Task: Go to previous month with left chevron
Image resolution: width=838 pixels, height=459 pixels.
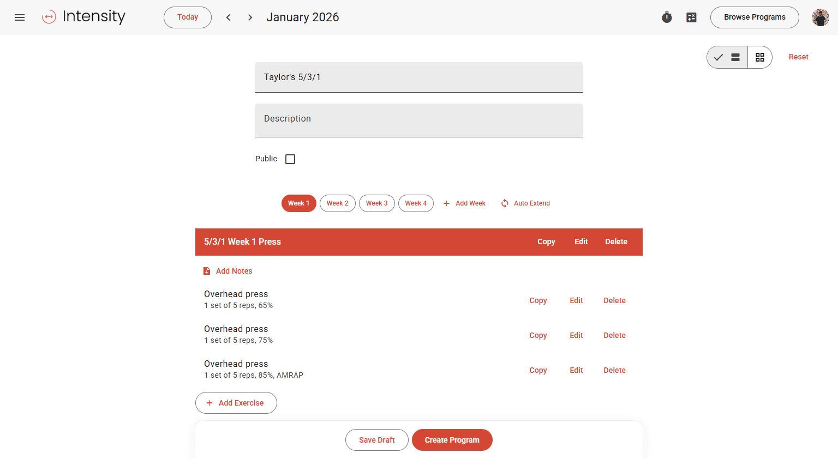Action: 228,17
